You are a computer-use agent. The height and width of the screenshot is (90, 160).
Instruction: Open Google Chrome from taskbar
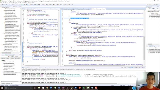point(47,88)
